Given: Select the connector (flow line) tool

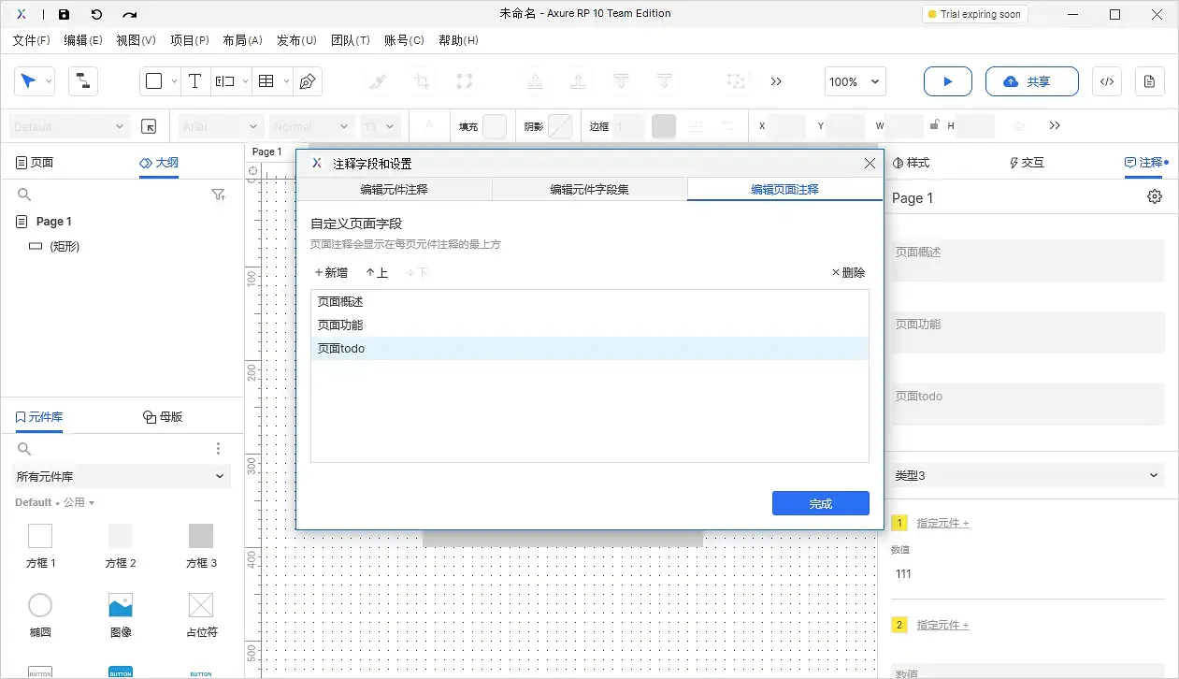Looking at the screenshot, I should 82,81.
